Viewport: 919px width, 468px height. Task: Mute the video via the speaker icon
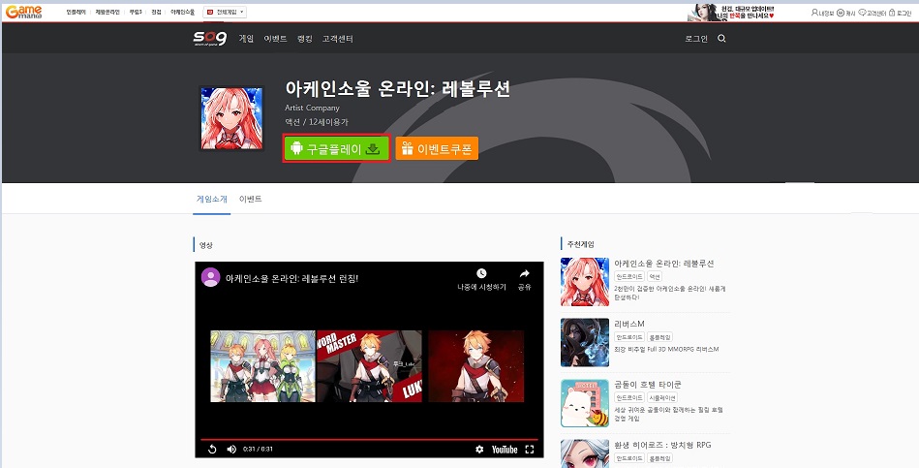(x=231, y=450)
